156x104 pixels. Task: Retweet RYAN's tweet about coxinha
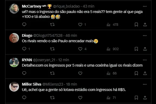[x=52, y=73]
